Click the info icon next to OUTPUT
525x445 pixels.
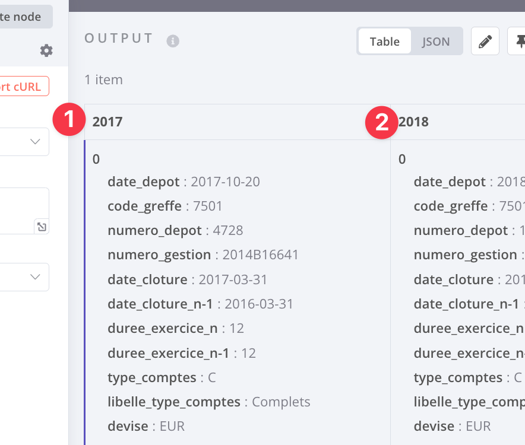point(173,41)
